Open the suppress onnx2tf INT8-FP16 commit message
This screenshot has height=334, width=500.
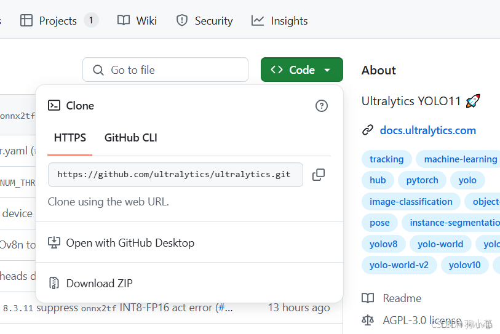pyautogui.click(x=117, y=308)
